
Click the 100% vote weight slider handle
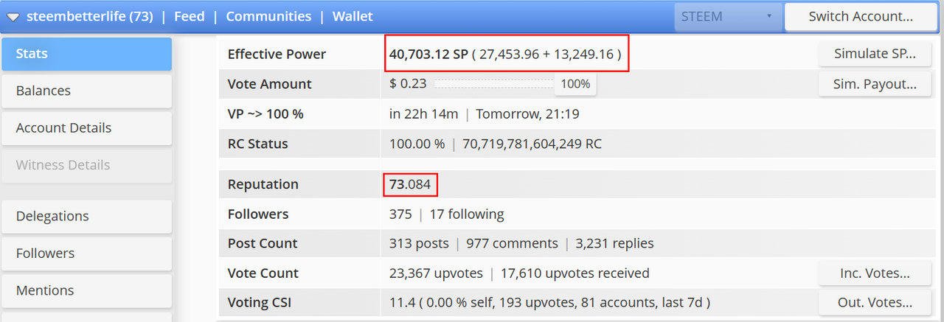pyautogui.click(x=575, y=84)
